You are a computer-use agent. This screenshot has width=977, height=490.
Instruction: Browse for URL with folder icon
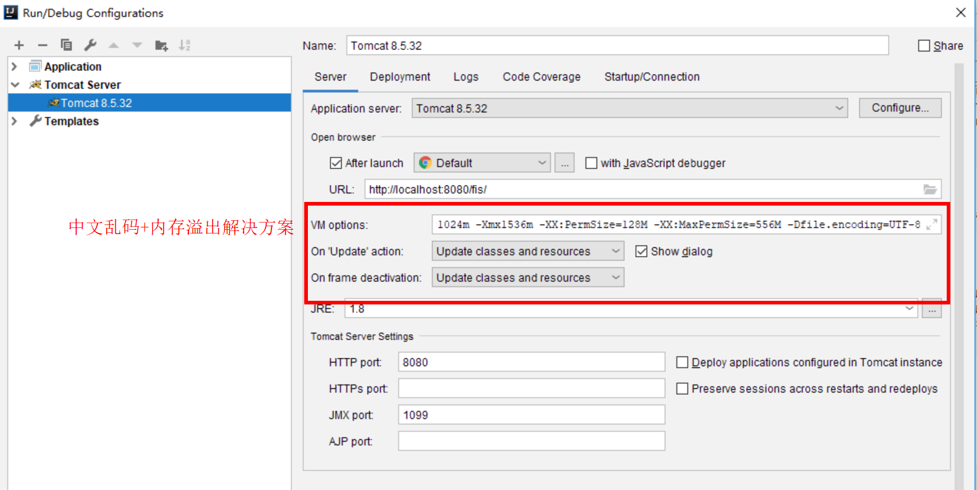pos(930,189)
